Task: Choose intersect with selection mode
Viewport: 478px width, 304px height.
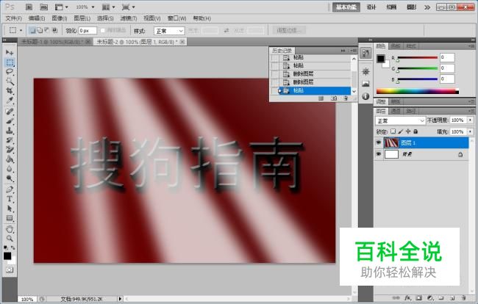Action: coord(54,30)
